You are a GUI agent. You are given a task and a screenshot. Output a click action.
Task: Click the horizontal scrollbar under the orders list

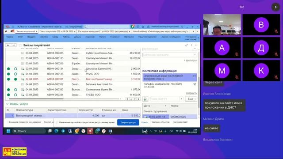(x=36, y=99)
